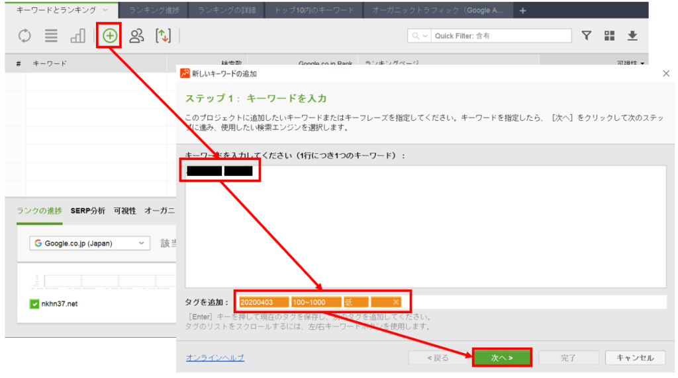Sort by the キーワード column header

click(50, 63)
